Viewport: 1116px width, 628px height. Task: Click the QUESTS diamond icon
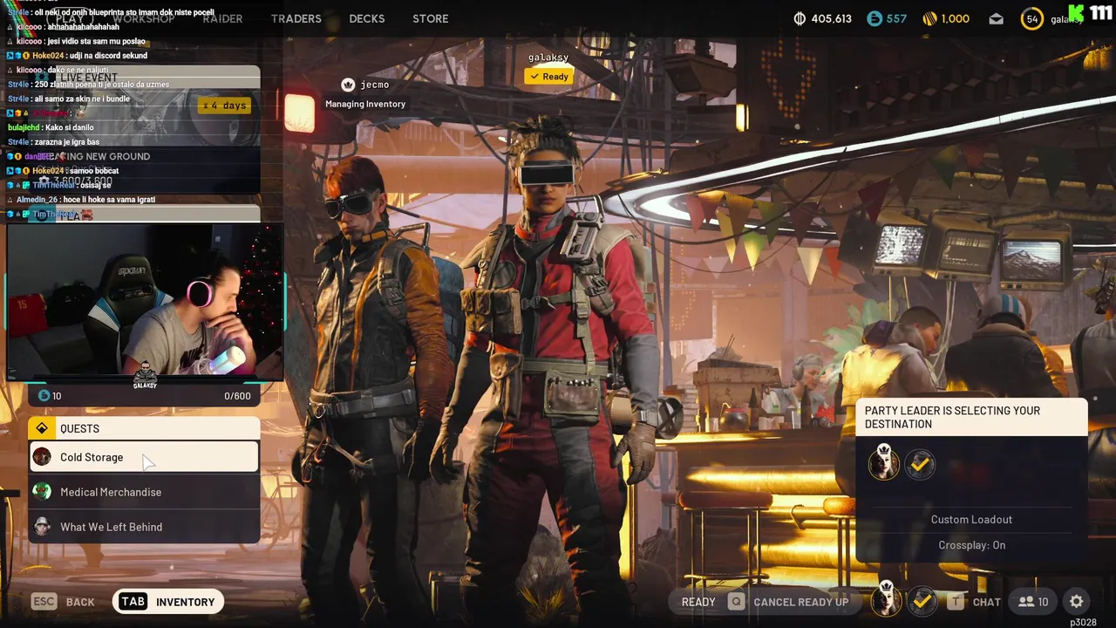coord(42,428)
